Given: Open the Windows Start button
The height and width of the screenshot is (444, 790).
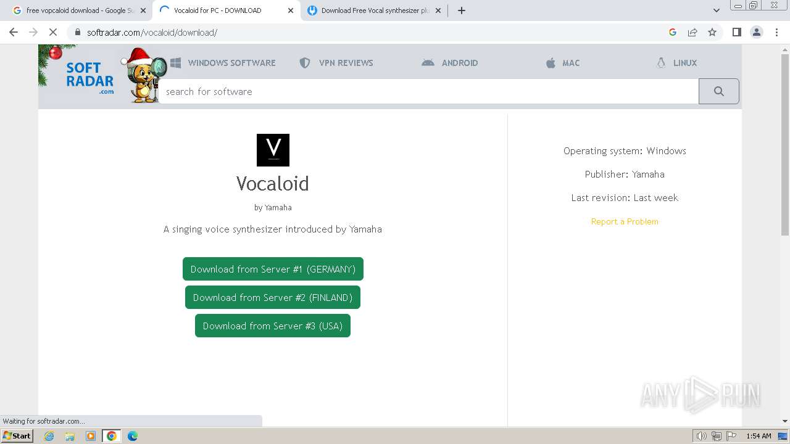Looking at the screenshot, I should 17,436.
